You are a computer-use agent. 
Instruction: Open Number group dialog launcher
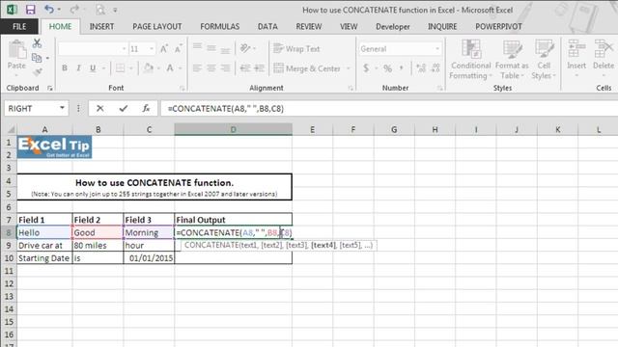(440, 88)
